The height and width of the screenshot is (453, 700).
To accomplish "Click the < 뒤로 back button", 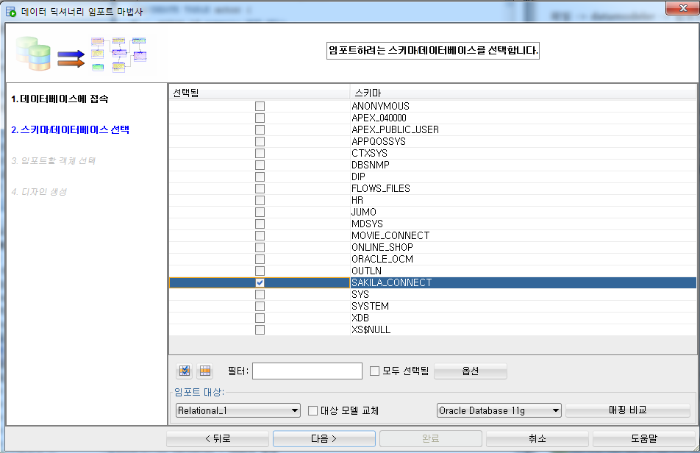I will (x=218, y=439).
